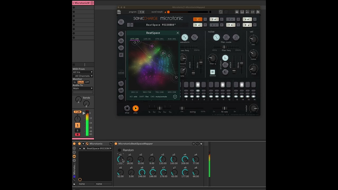The image size is (338, 190).
Task: Click the Microtonic play button
Action: click(x=135, y=108)
